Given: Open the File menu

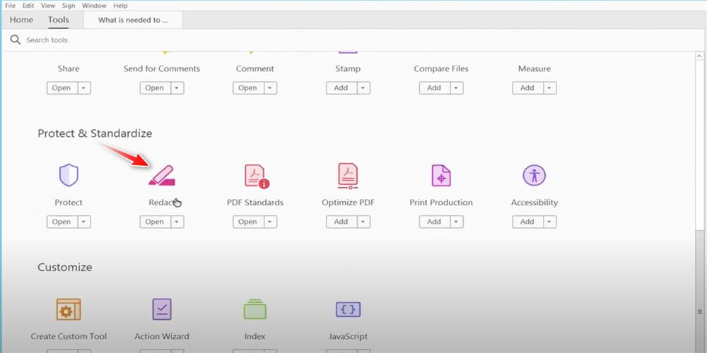Looking at the screenshot, I should 10,6.
